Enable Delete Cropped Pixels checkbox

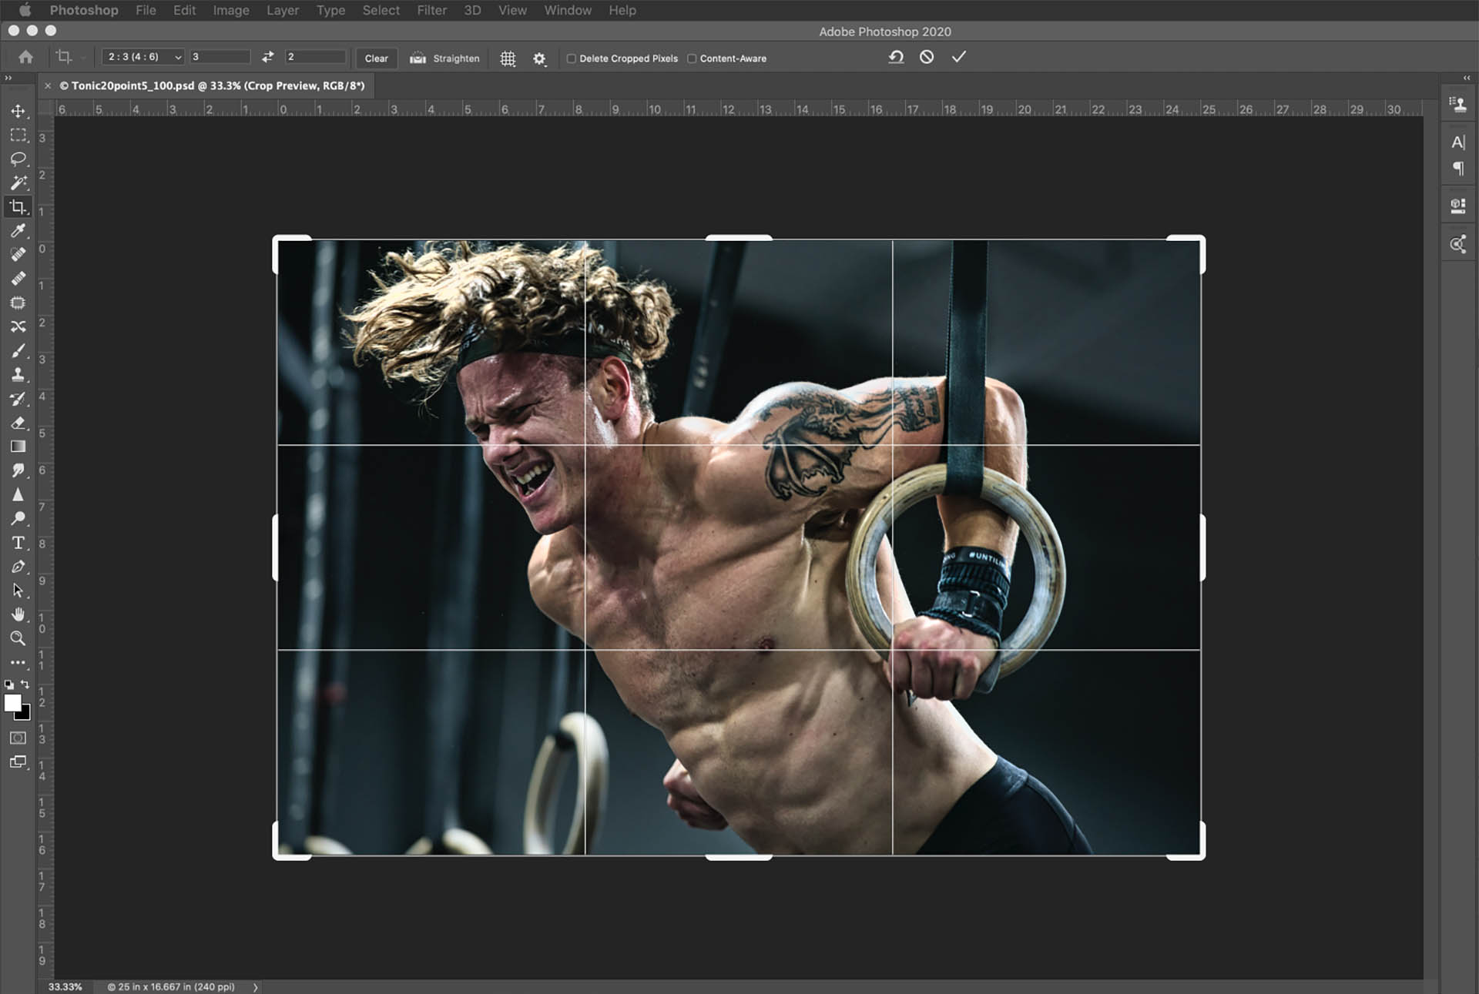click(572, 59)
